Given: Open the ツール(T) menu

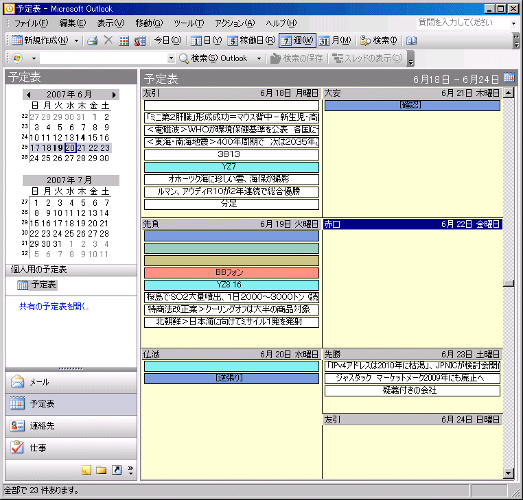Looking at the screenshot, I should 188,23.
